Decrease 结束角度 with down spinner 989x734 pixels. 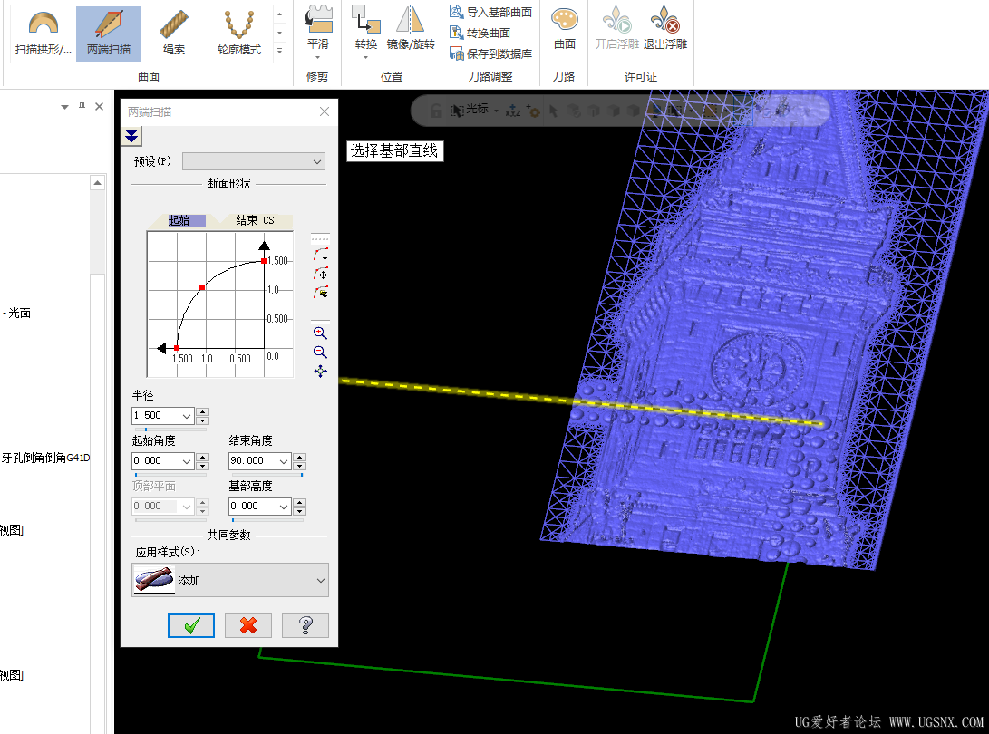300,466
